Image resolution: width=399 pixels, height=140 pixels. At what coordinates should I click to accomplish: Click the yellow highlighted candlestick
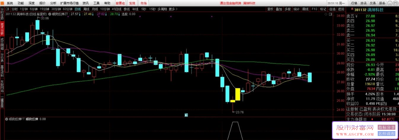237,94
